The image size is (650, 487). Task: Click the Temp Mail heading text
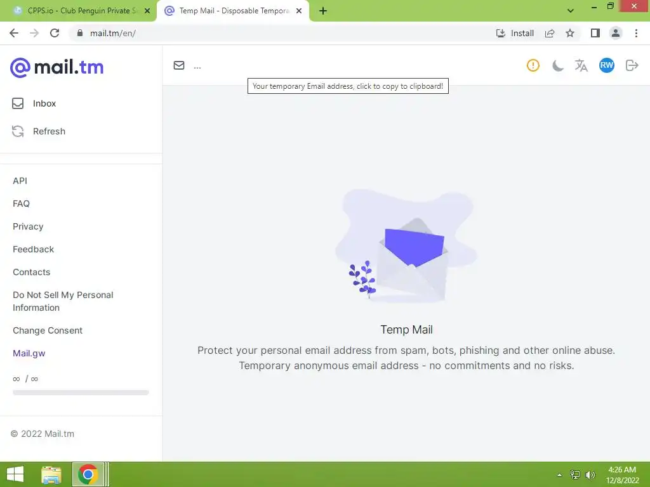(x=406, y=330)
